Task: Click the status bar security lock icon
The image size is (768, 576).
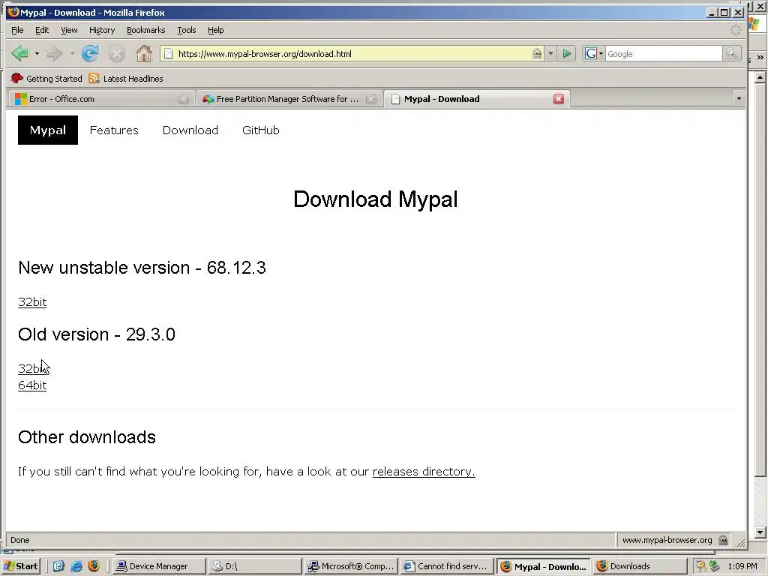Action: point(723,540)
